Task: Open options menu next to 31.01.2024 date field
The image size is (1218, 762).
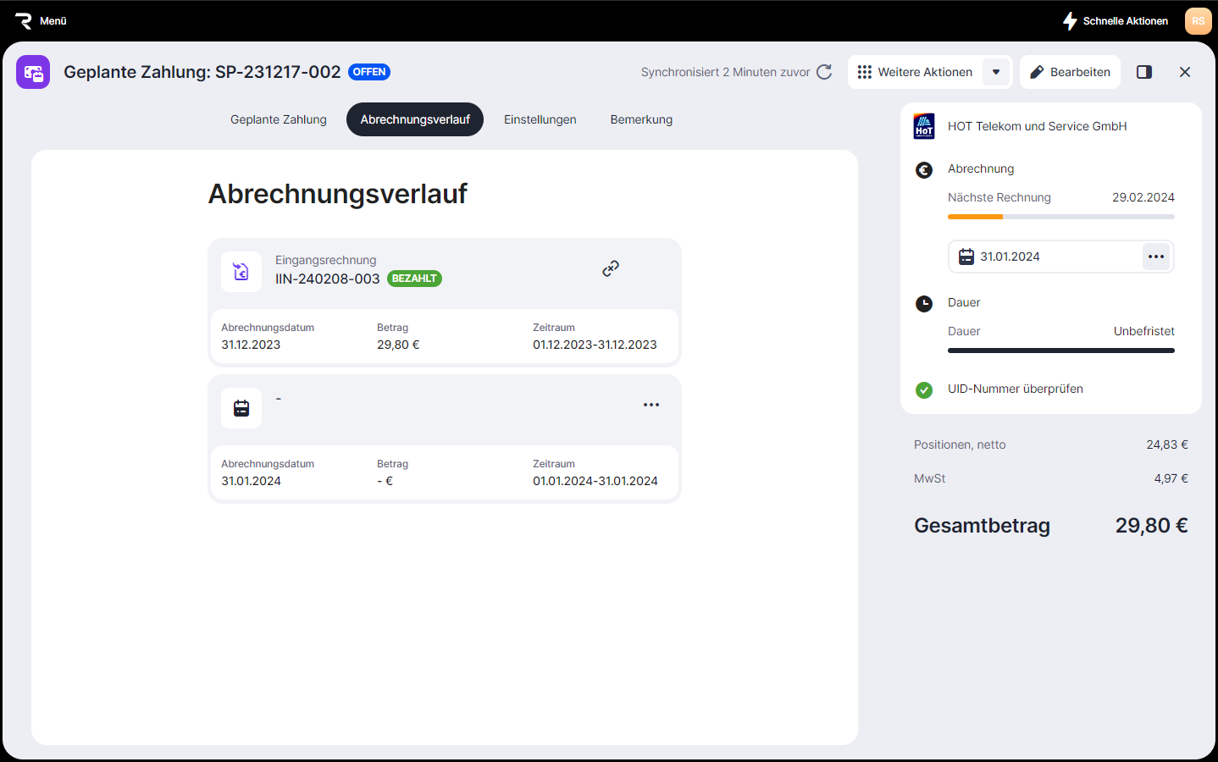Action: (1155, 257)
